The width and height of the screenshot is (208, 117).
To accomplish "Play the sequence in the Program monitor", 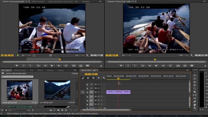I will (x=156, y=66).
